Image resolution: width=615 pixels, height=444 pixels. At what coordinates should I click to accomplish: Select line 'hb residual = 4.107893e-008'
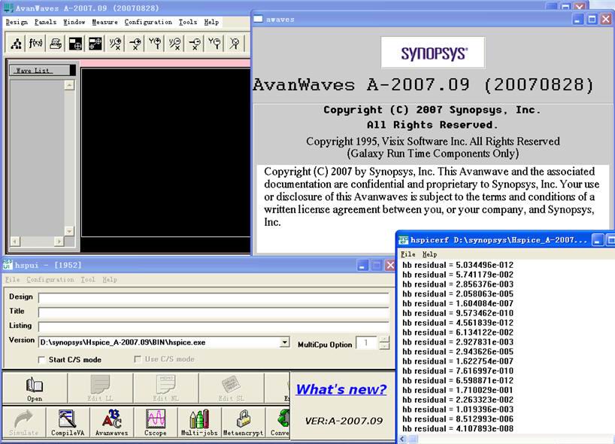[x=458, y=429]
